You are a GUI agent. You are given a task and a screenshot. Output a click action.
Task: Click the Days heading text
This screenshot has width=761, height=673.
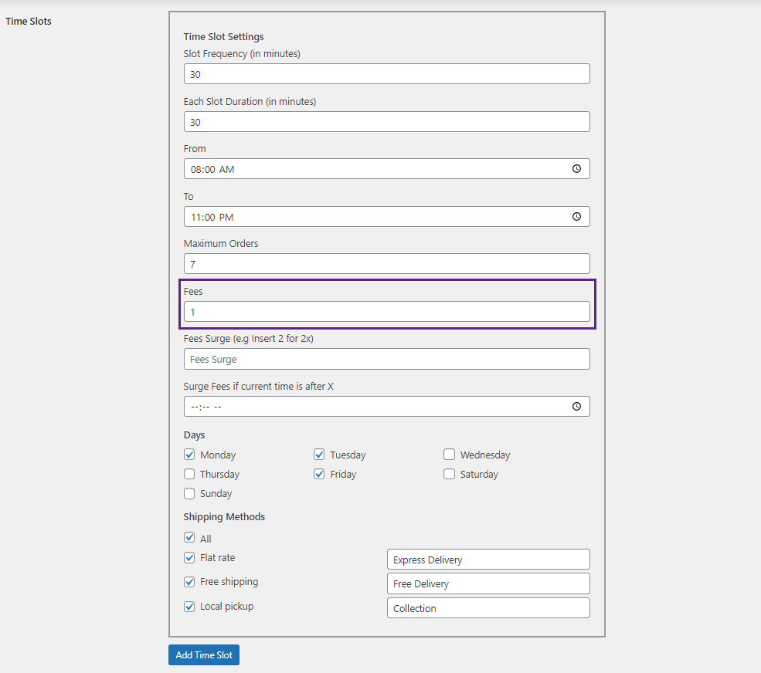click(x=194, y=435)
